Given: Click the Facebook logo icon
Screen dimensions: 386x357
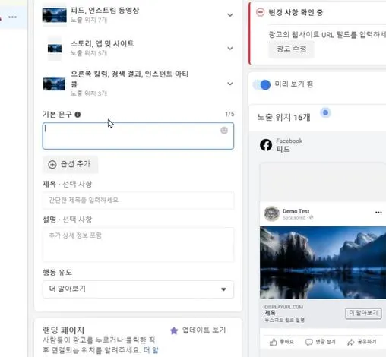Looking at the screenshot, I should [x=266, y=145].
